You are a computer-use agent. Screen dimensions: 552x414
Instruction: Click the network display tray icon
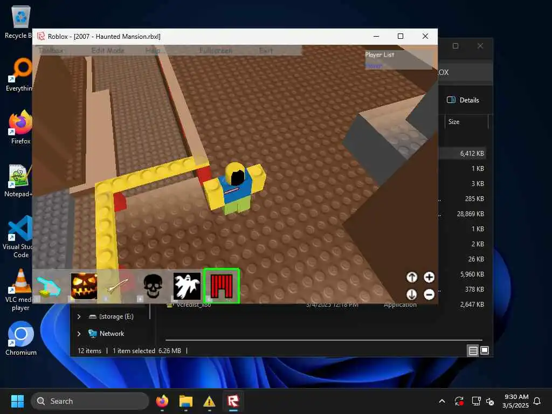(476, 401)
